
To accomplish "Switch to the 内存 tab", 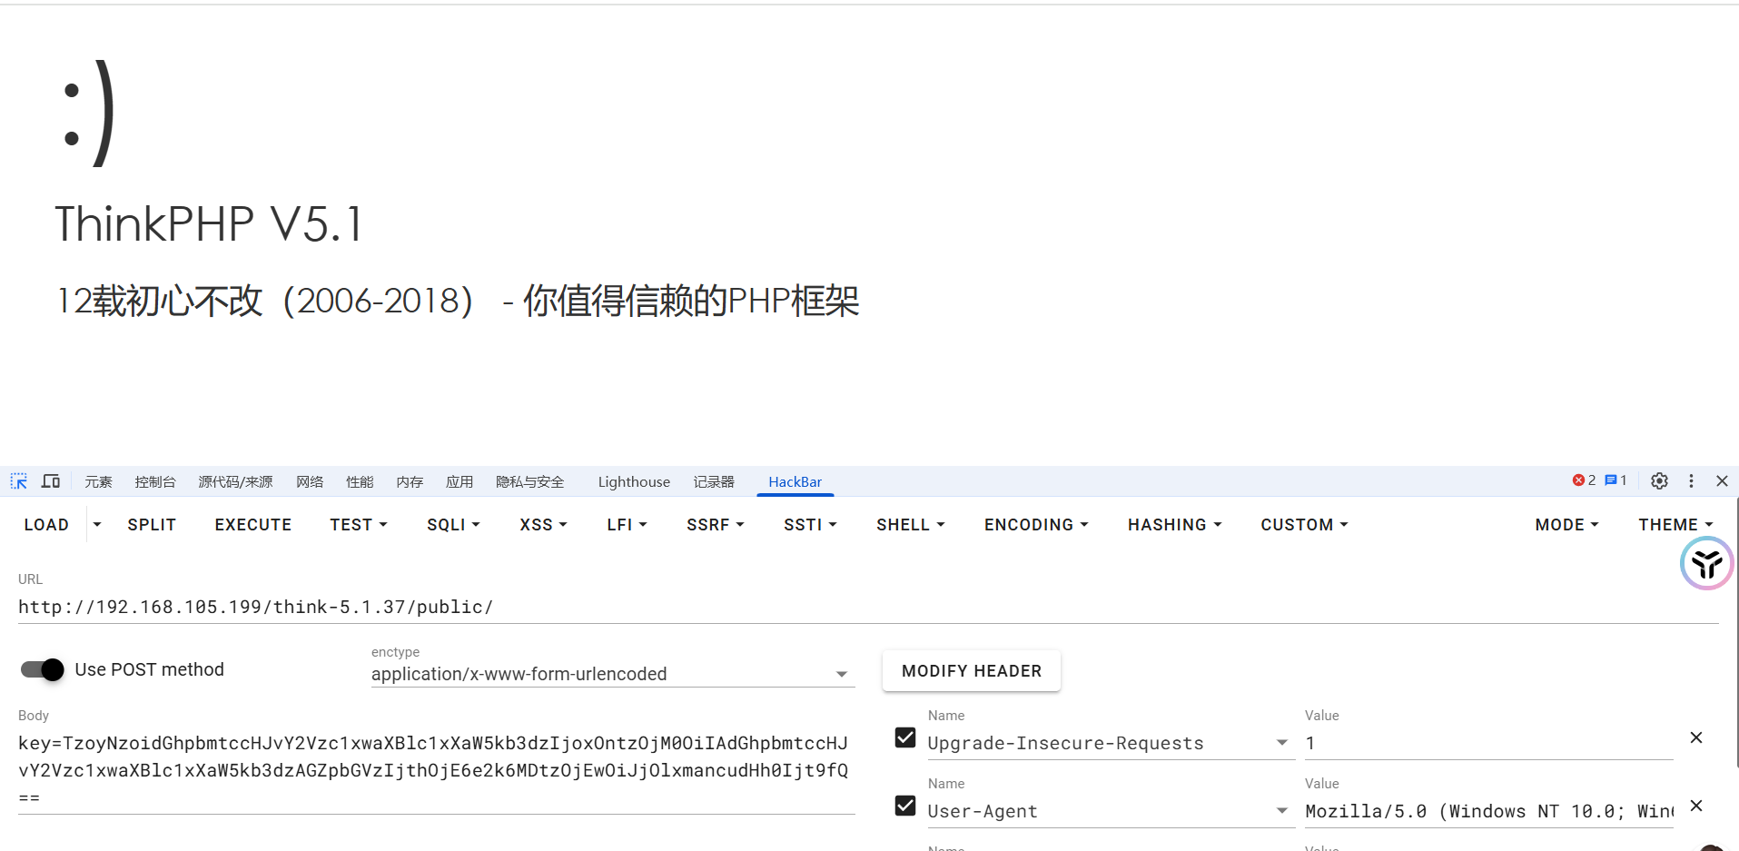I will pyautogui.click(x=410, y=481).
